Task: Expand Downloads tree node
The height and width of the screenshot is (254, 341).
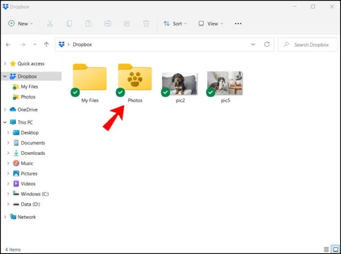Action: point(8,153)
